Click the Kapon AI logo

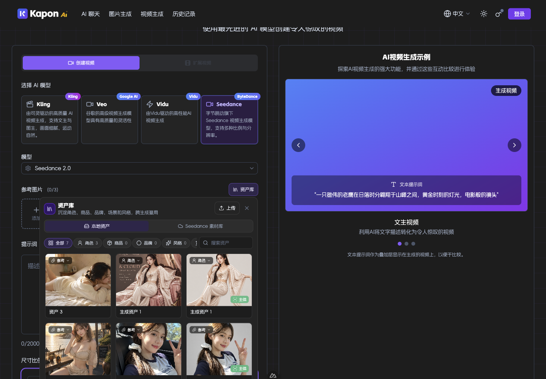(x=42, y=14)
